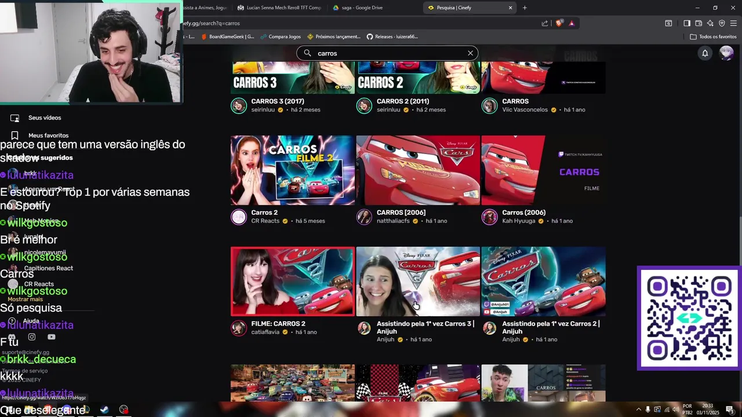Image resolution: width=742 pixels, height=417 pixels.
Task: Open the CARROS 2 (2011) title link
Action: [403, 101]
